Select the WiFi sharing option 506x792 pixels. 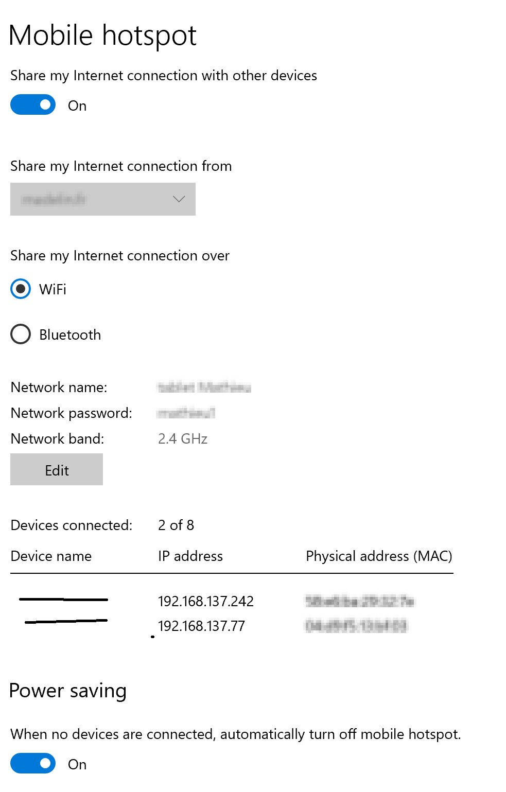coord(20,289)
